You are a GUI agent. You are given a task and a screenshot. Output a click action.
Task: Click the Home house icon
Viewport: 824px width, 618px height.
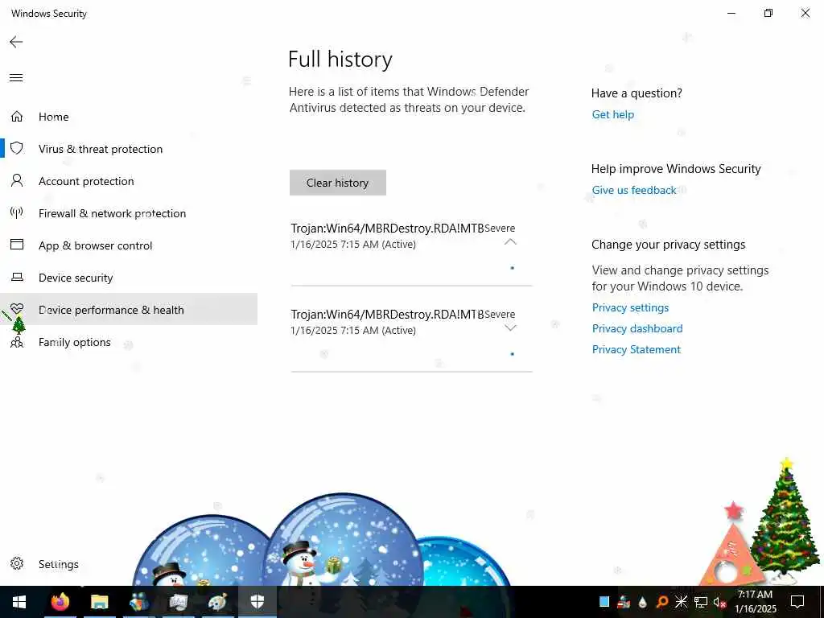point(17,116)
